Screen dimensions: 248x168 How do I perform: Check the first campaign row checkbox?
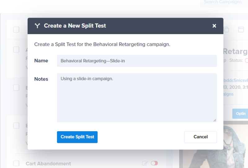tap(16, 50)
